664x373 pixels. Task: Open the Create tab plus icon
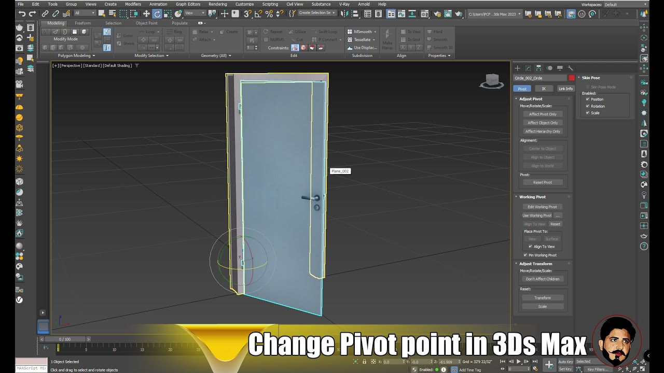(517, 68)
